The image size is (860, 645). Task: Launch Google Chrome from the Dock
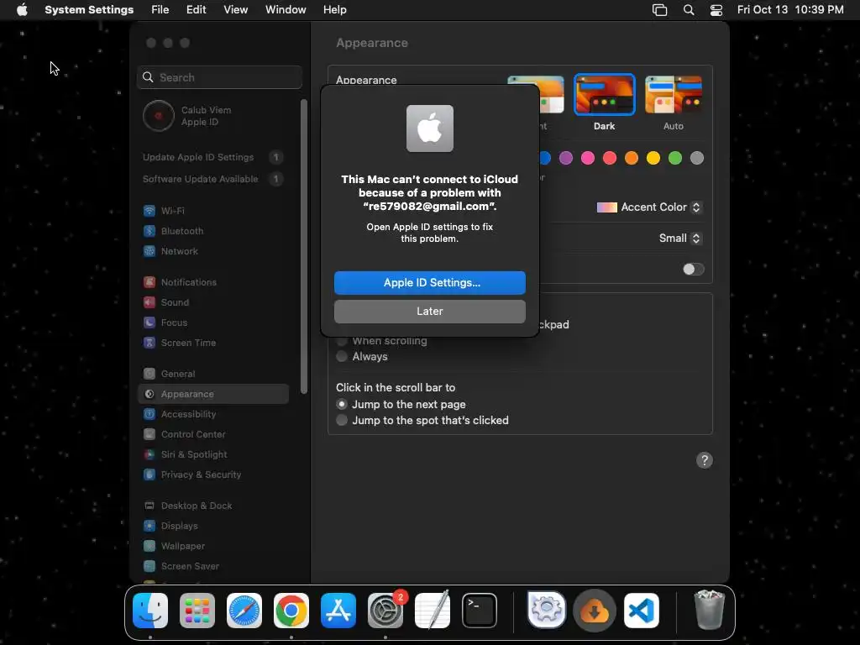291,611
